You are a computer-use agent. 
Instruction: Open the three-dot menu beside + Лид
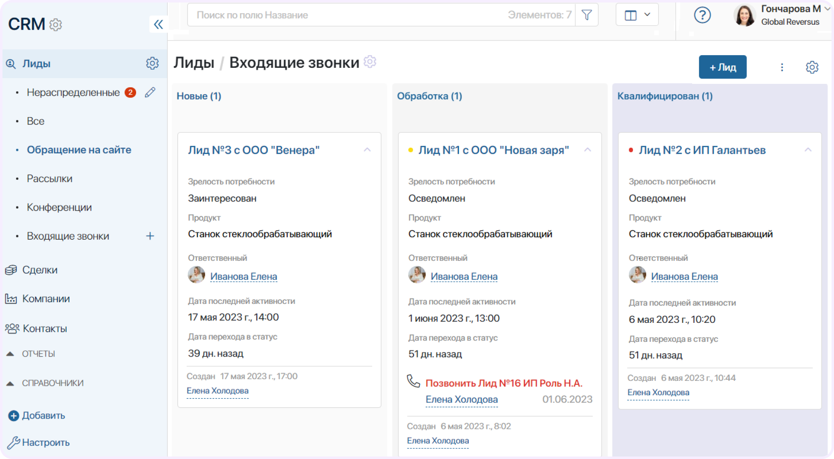(x=782, y=67)
